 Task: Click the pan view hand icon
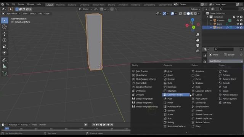tap(197, 40)
